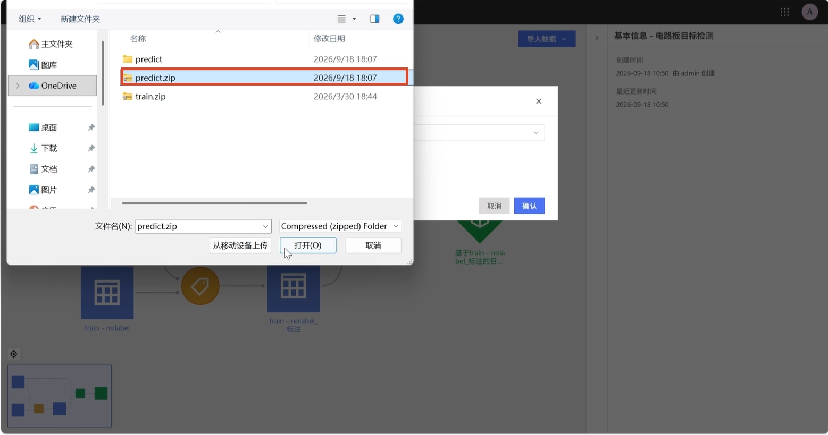Click the 打开(O) button
828x435 pixels.
point(308,245)
